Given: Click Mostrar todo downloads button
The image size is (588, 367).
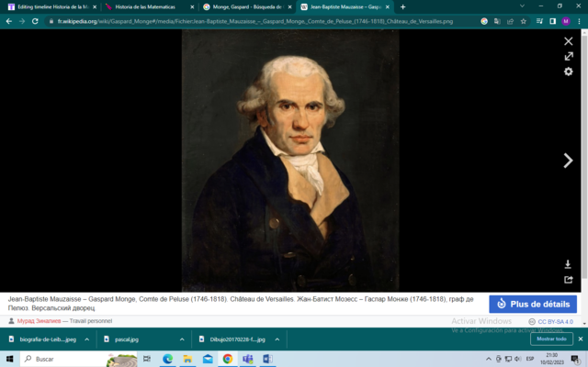Looking at the screenshot, I should (x=551, y=339).
